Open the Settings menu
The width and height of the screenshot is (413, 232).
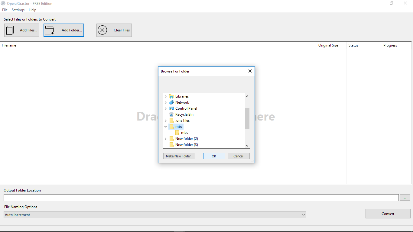(x=18, y=10)
